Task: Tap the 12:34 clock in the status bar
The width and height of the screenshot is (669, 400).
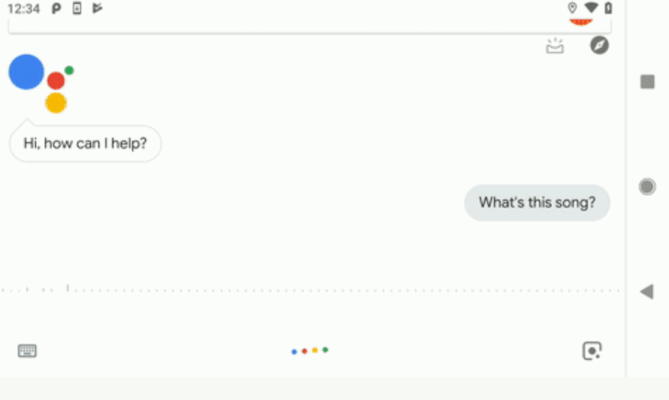Action: (23, 9)
